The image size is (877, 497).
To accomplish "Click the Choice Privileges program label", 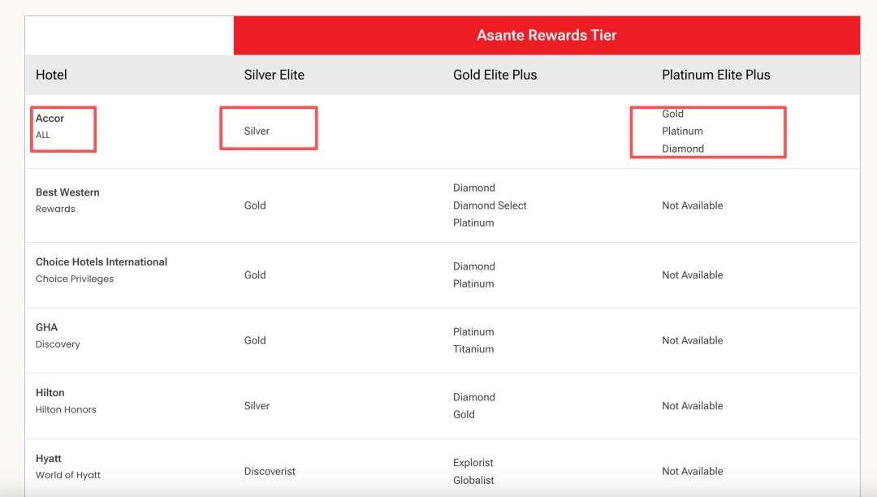I will [x=75, y=279].
